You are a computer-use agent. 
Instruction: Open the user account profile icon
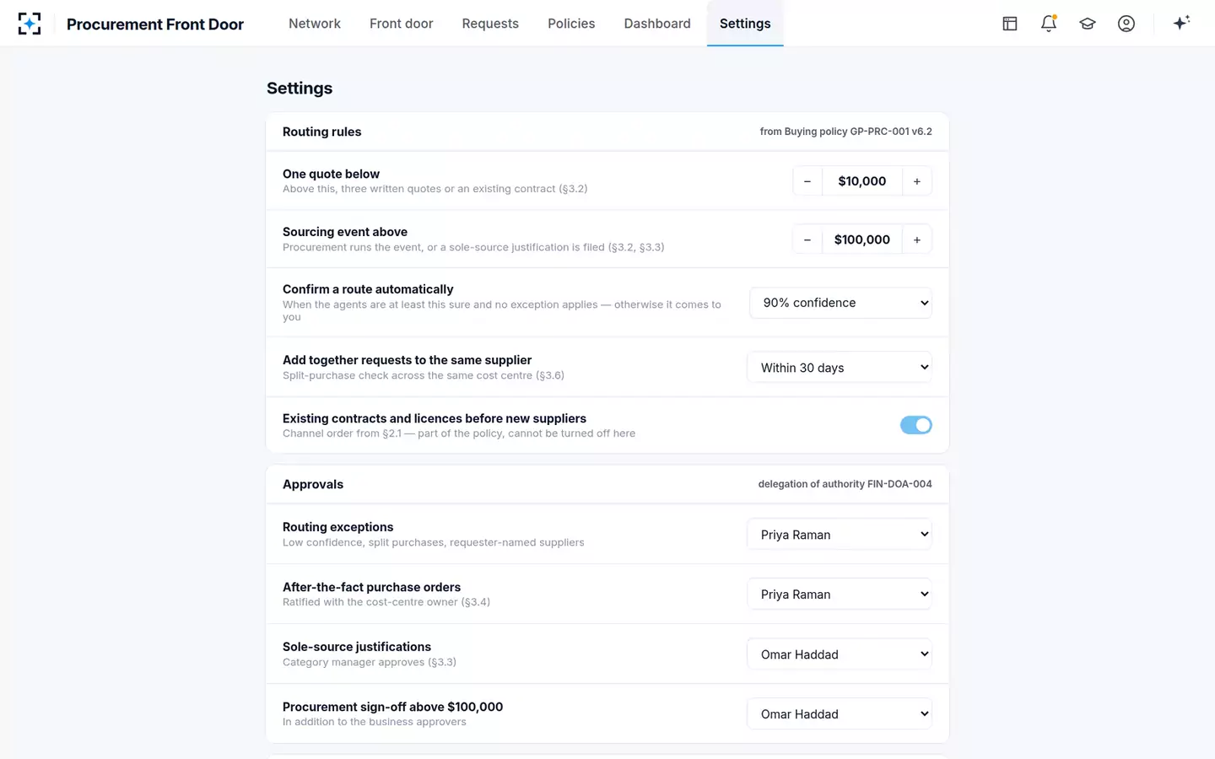tap(1126, 24)
